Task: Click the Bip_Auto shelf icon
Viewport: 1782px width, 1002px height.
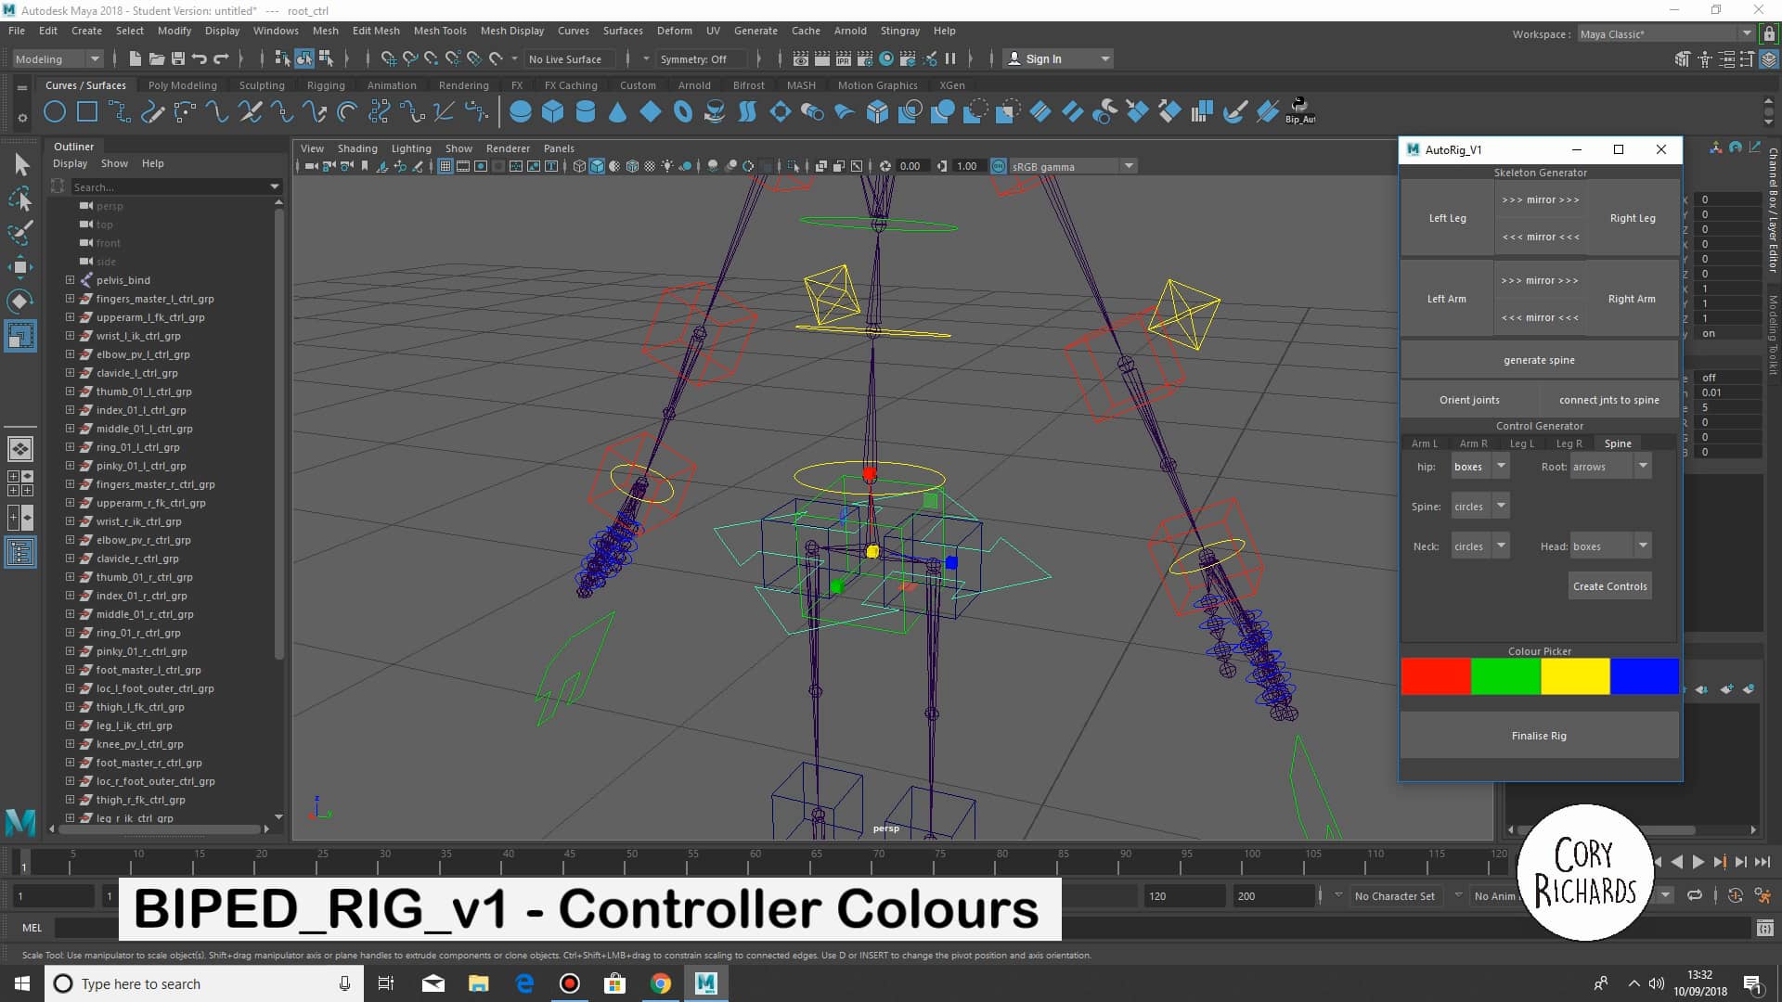Action: pos(1299,109)
